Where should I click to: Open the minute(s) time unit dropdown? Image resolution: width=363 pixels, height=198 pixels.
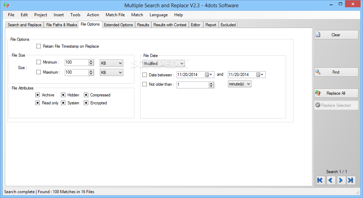240,84
